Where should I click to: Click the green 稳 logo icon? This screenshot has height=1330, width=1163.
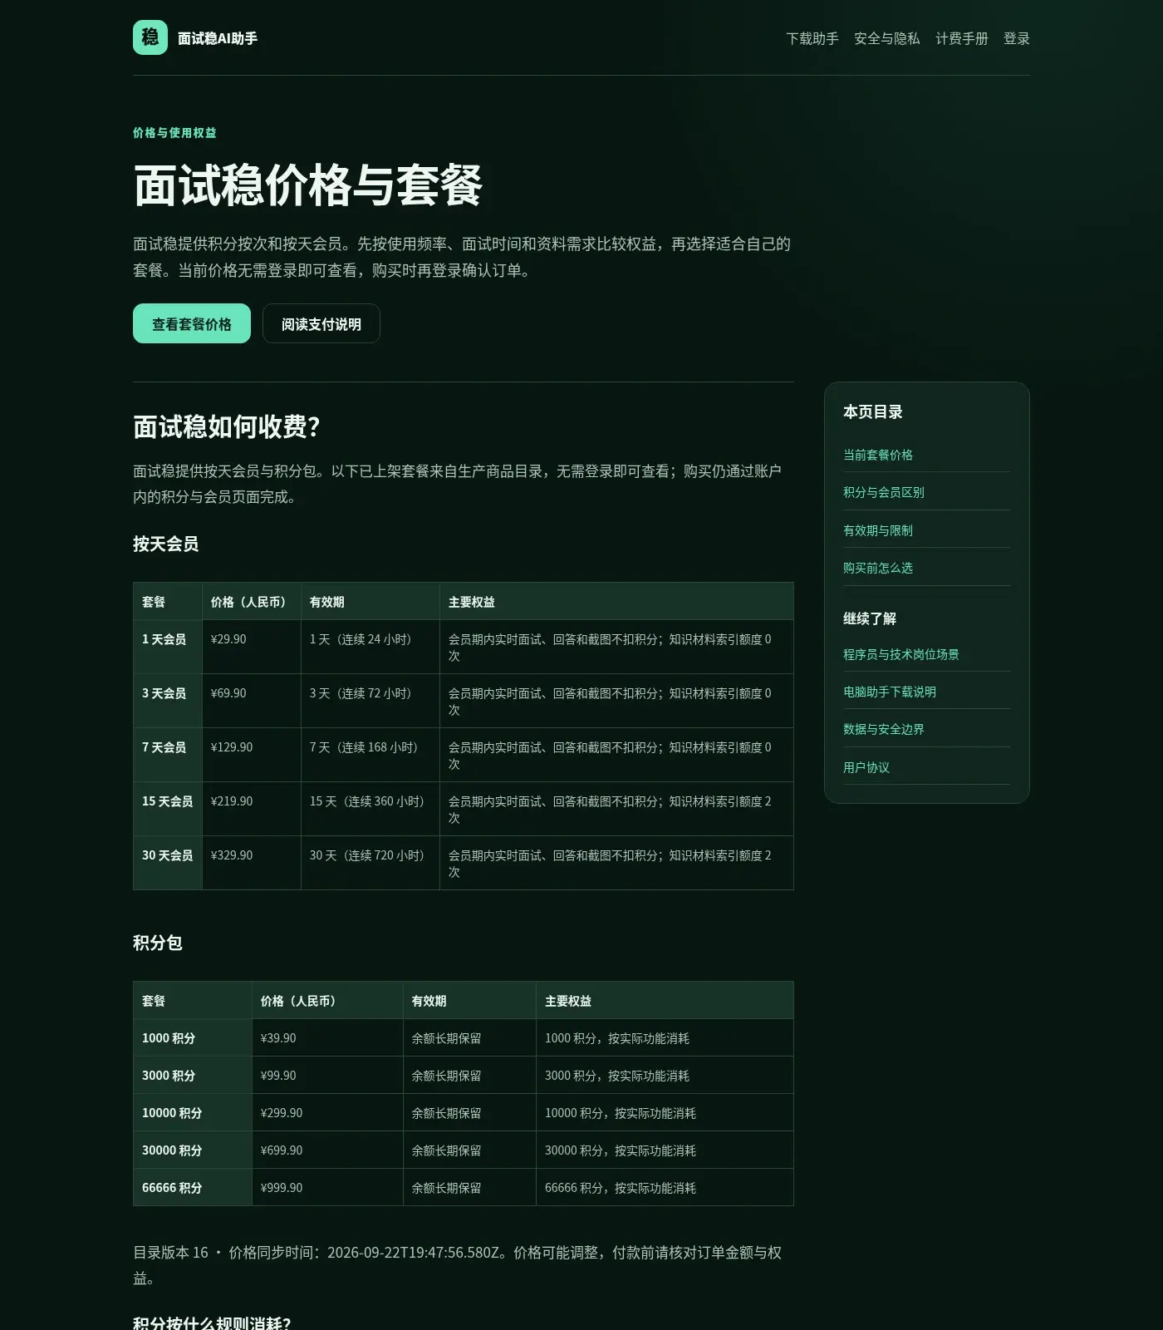(x=150, y=37)
